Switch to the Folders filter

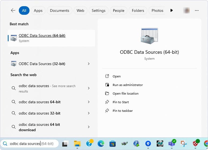coord(138,10)
